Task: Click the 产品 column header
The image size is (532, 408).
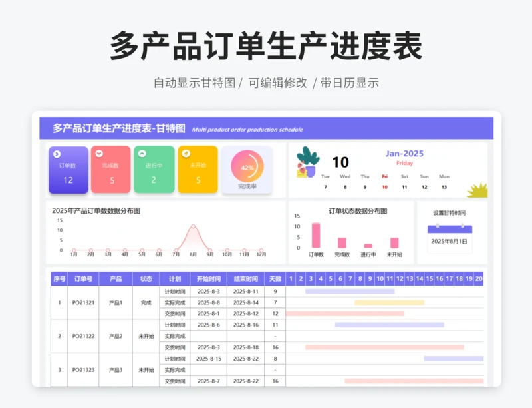Action: click(116, 279)
